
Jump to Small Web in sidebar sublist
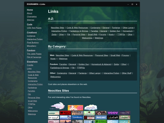(32, 101)
